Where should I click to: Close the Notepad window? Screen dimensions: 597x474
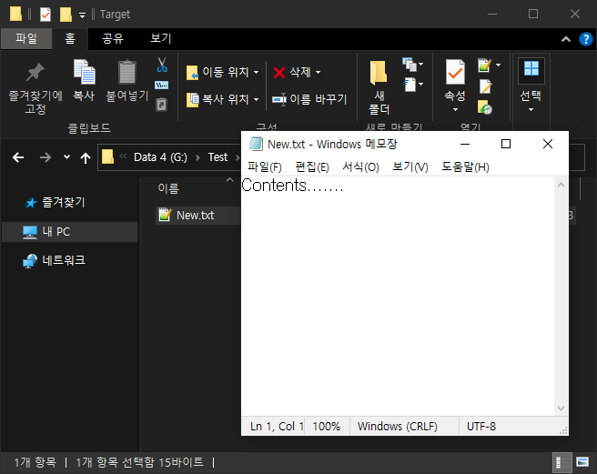[548, 144]
